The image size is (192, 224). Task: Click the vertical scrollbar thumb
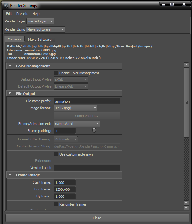(186, 102)
